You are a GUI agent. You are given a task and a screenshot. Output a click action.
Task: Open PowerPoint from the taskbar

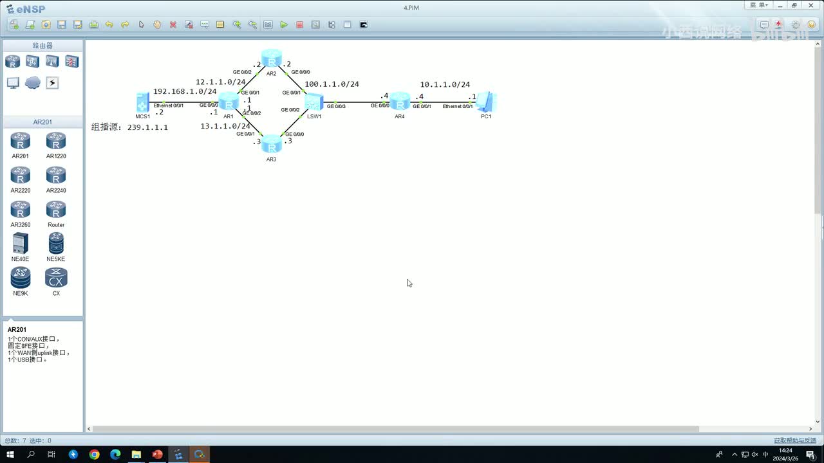[157, 455]
